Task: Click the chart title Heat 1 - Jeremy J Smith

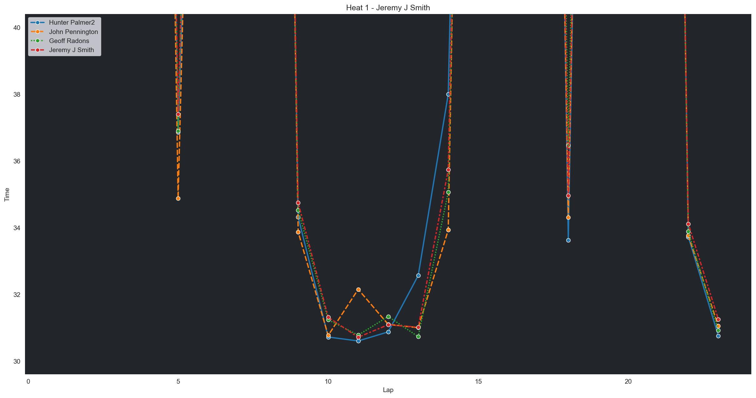Action: (388, 8)
